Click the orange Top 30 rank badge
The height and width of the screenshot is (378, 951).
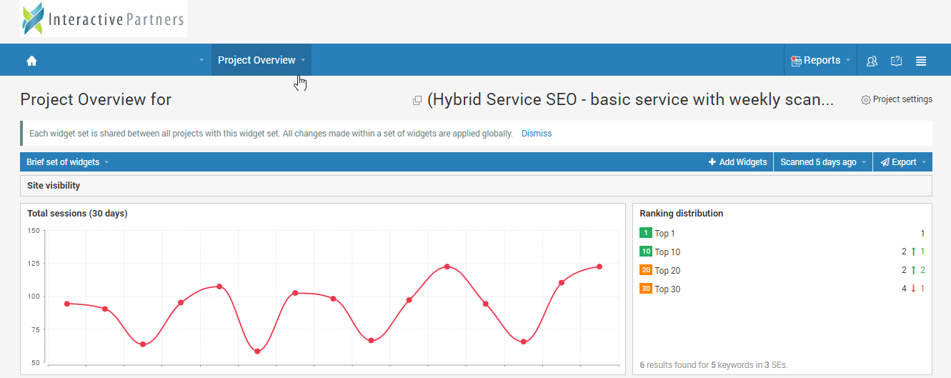click(646, 289)
